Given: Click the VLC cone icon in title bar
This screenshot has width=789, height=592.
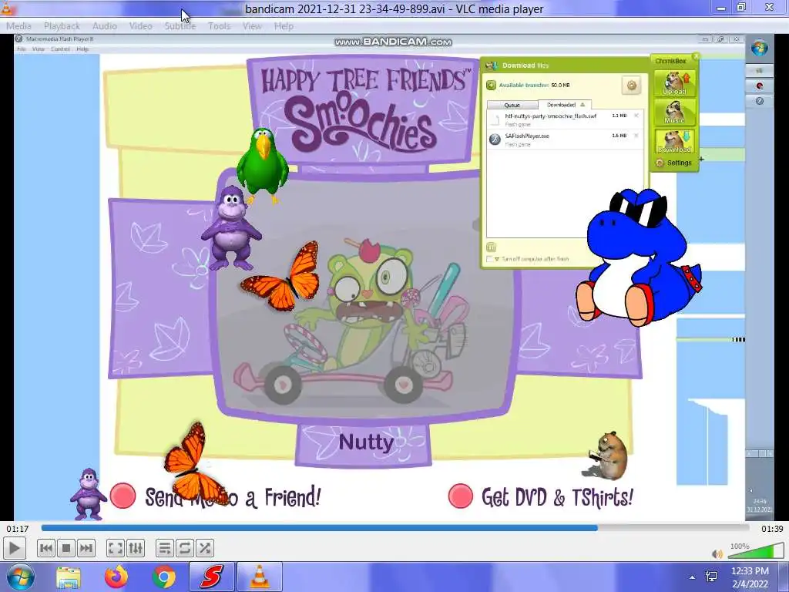Looking at the screenshot, I should (7, 8).
